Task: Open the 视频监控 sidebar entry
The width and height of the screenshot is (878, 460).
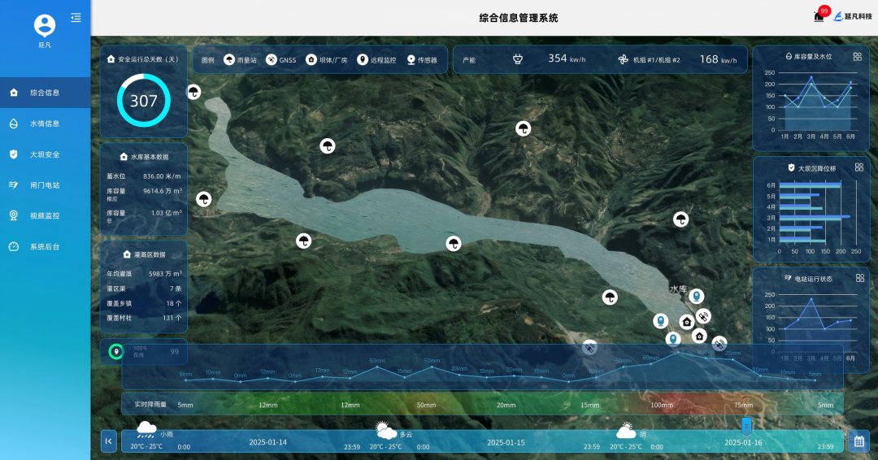Action: 45,215
